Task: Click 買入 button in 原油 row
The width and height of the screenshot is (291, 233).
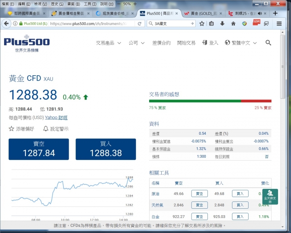Action: point(240,194)
